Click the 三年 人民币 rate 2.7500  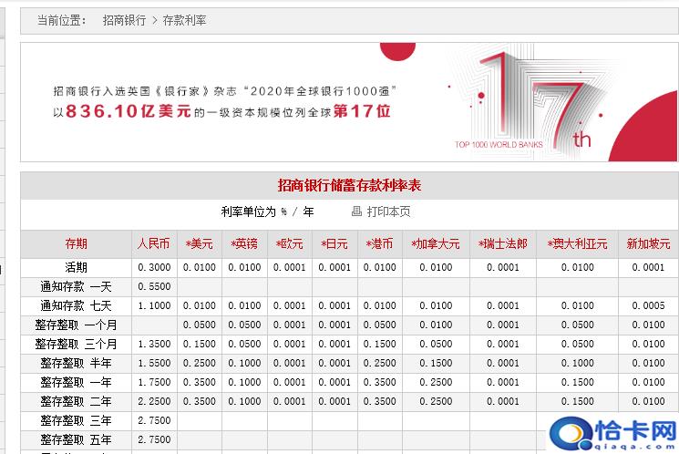[154, 420]
